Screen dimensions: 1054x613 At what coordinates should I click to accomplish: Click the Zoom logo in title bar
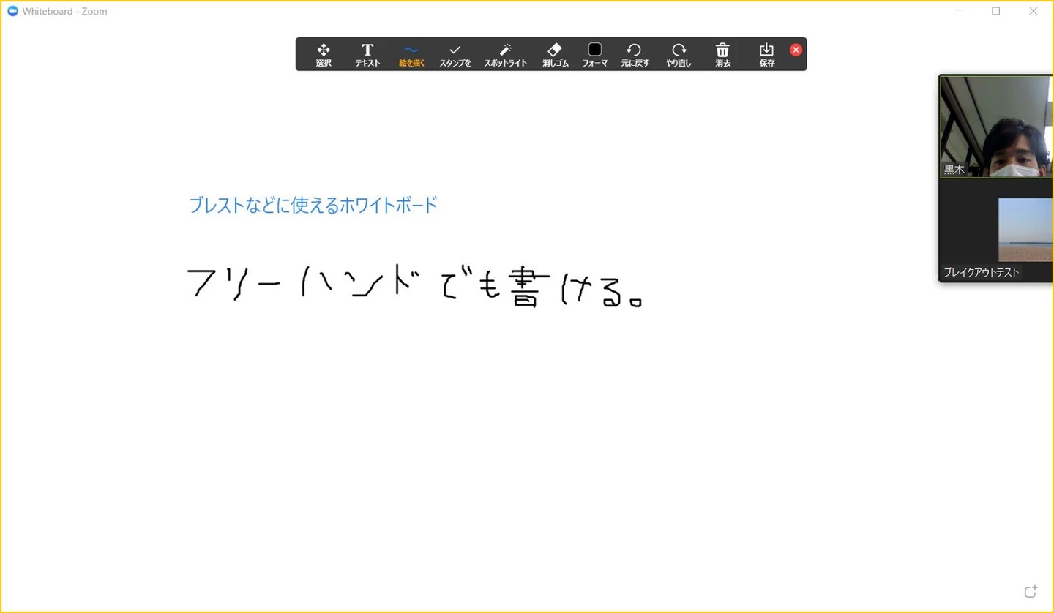(x=12, y=11)
